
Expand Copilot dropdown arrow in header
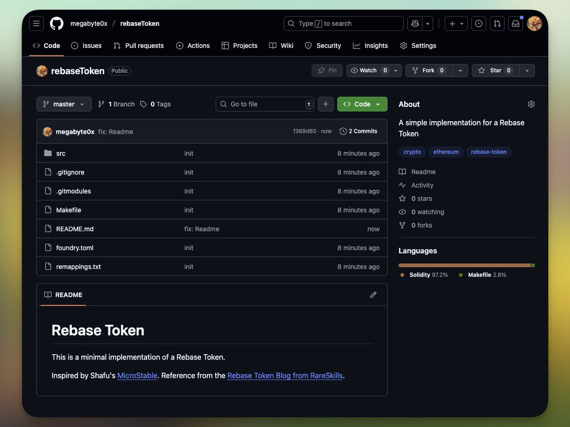[x=427, y=23]
